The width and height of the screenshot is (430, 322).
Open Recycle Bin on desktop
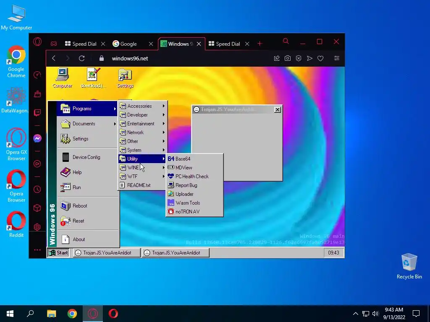point(409,266)
